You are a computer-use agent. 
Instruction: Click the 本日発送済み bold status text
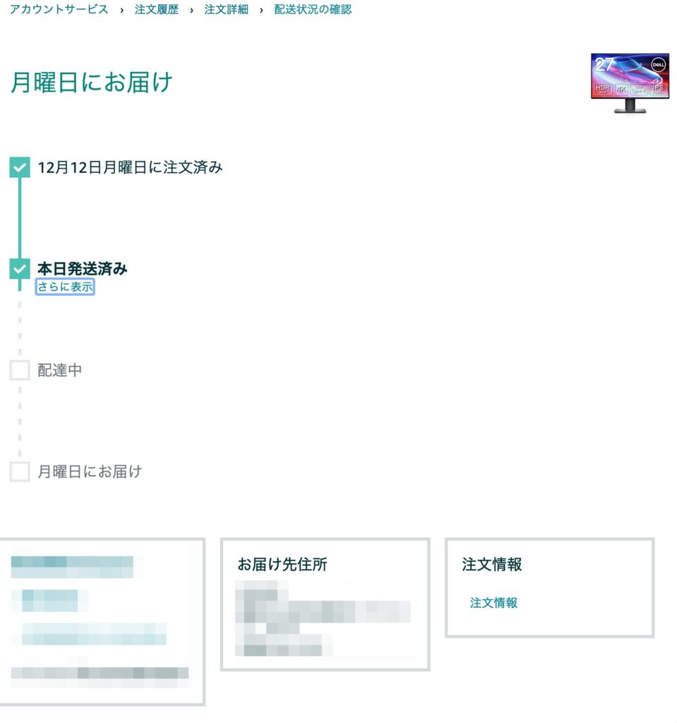click(x=82, y=268)
